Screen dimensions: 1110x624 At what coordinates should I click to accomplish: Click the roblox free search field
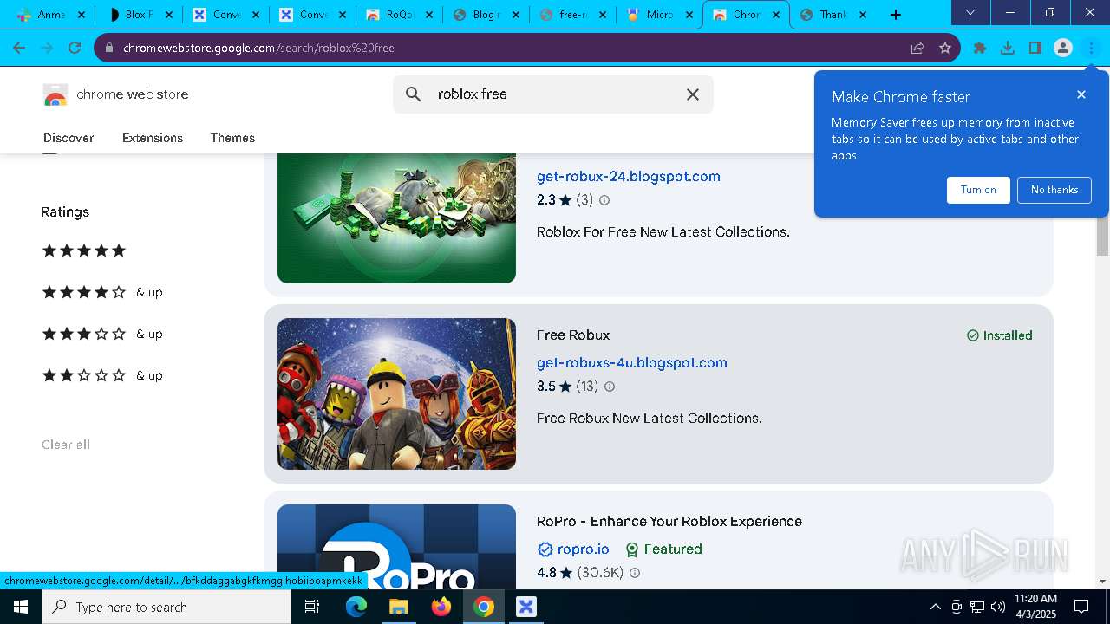coord(553,94)
